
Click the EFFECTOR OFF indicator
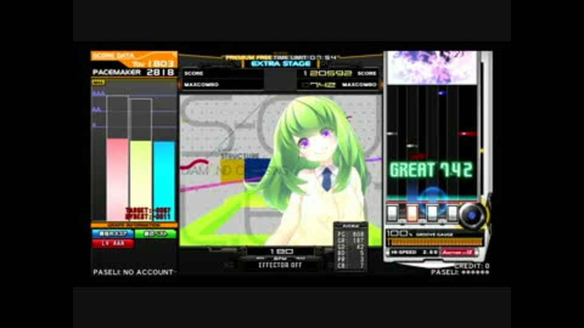click(x=280, y=265)
